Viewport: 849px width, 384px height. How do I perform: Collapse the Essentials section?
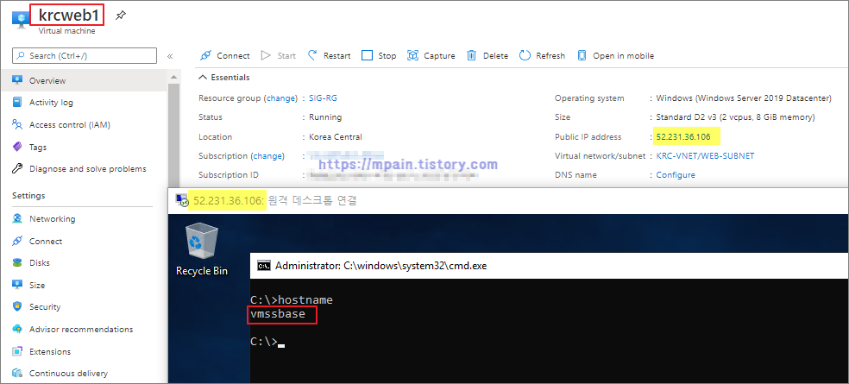pyautogui.click(x=224, y=78)
